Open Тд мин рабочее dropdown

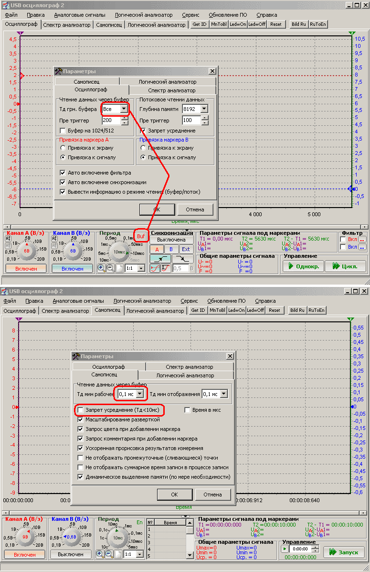[140, 394]
